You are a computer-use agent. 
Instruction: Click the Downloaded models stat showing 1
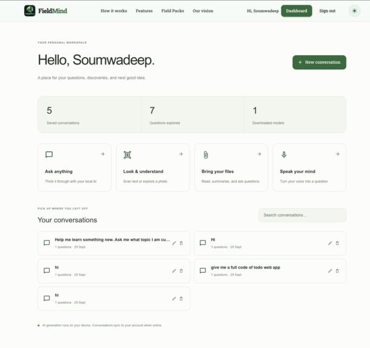point(295,114)
